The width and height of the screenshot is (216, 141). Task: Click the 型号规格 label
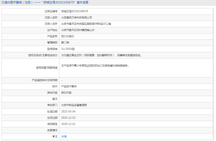pos(52,49)
